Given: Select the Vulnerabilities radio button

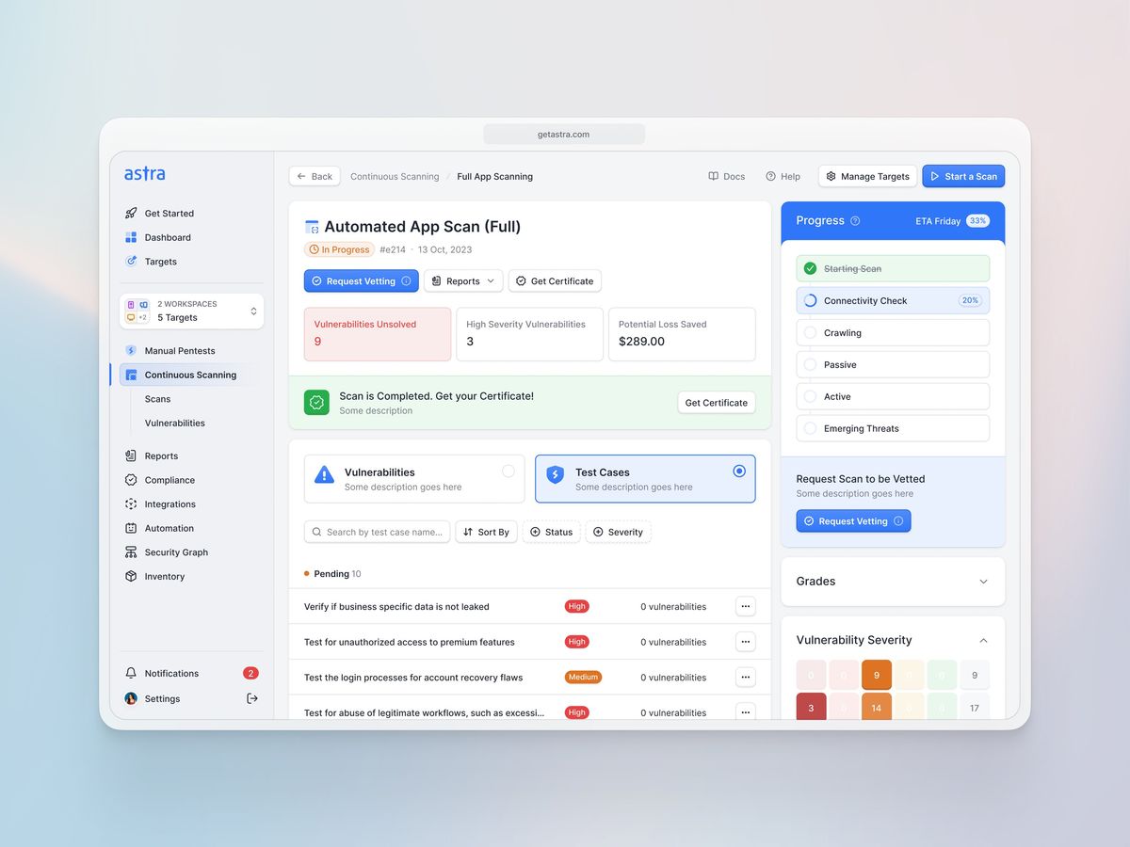Looking at the screenshot, I should [x=508, y=471].
